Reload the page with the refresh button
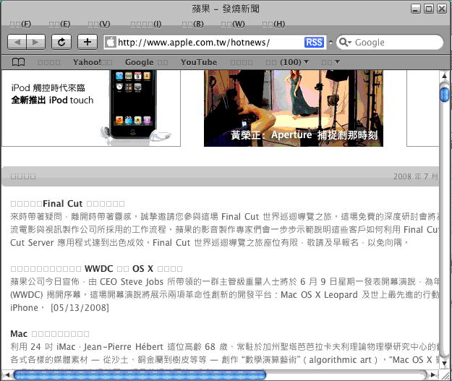This screenshot has height=381, width=452. point(61,43)
